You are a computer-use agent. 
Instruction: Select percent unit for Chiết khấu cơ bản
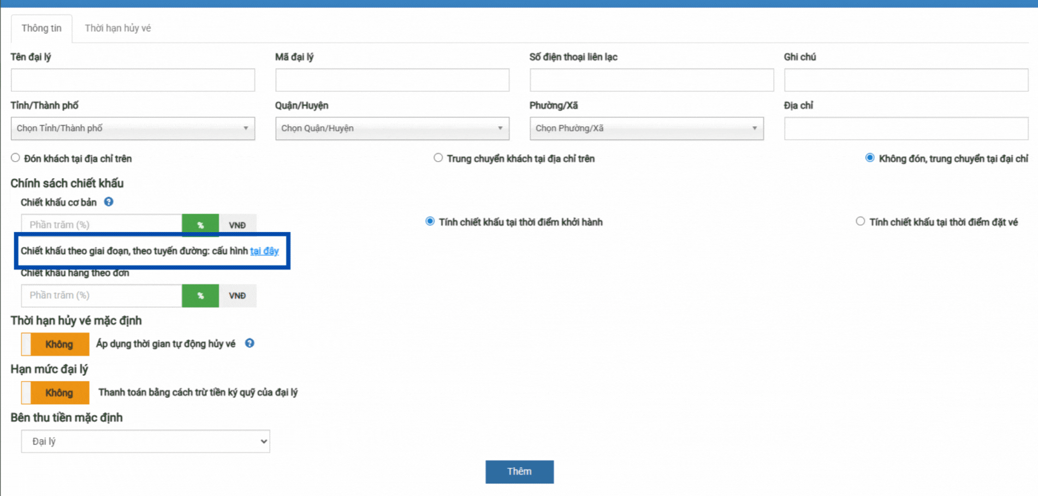pos(200,225)
